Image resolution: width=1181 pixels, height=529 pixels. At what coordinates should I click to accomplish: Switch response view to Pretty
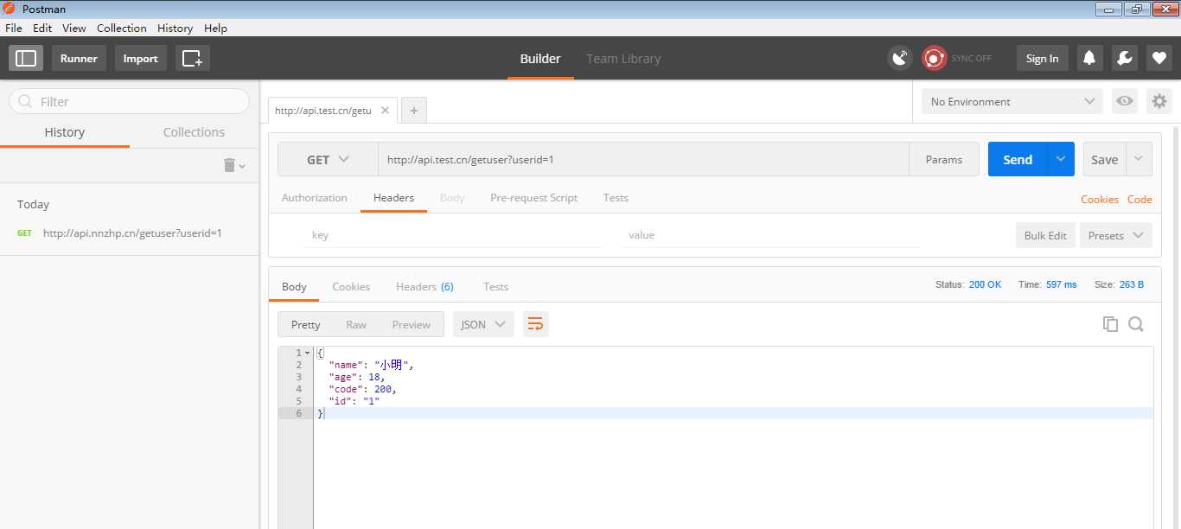305,324
